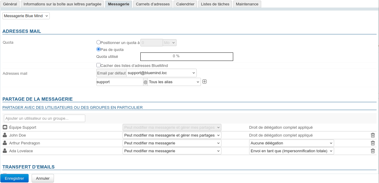The height and width of the screenshot is (183, 379).
Task: Click Arthur Pendragon's user icon
Action: [x=5, y=143]
